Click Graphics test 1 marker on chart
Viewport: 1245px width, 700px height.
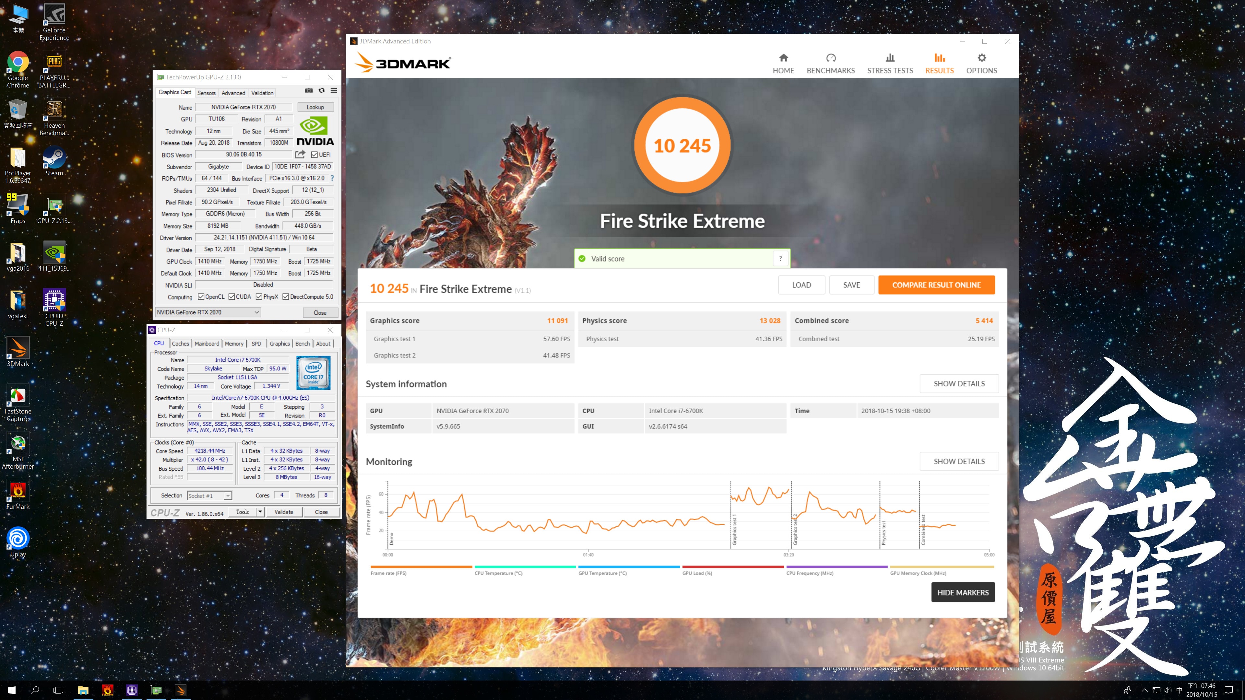pos(734,529)
